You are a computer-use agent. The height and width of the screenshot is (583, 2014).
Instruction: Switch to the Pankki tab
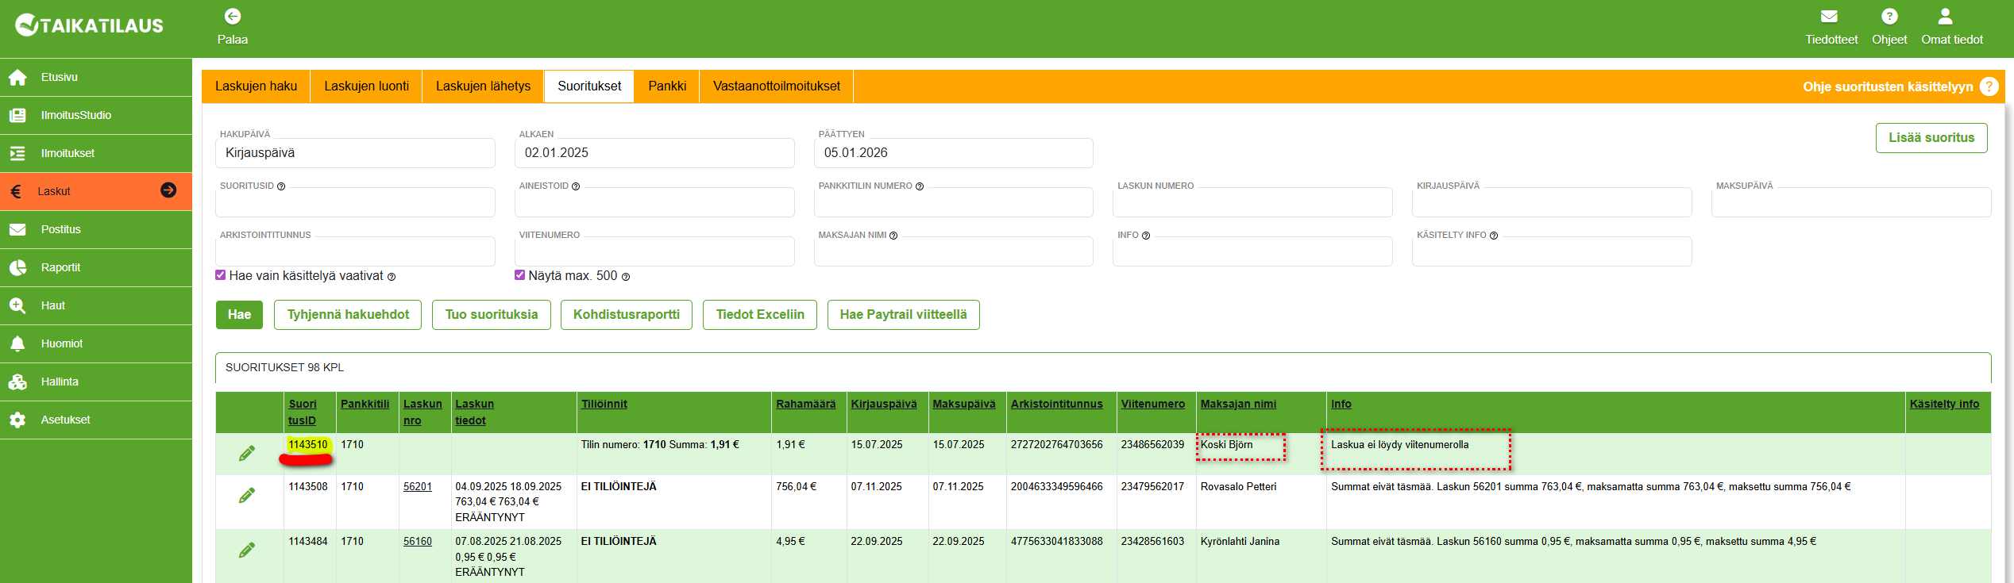tap(666, 86)
